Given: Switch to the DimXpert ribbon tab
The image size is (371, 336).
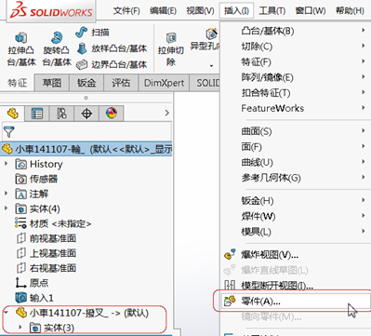Looking at the screenshot, I should point(164,83).
